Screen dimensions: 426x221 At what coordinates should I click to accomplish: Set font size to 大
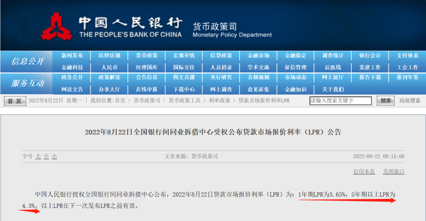click(38, 156)
